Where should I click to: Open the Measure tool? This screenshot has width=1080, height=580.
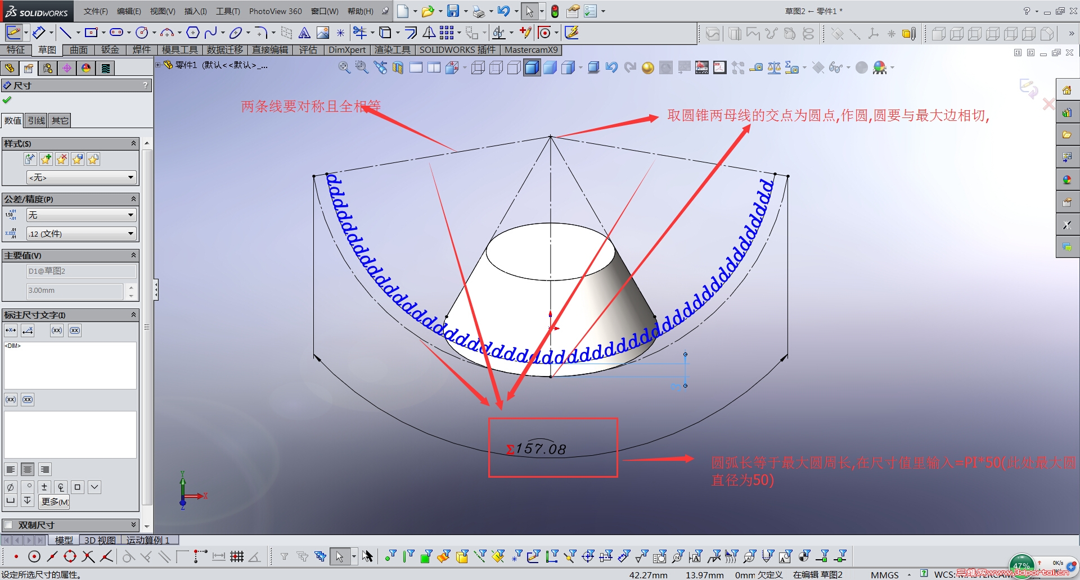click(x=757, y=67)
